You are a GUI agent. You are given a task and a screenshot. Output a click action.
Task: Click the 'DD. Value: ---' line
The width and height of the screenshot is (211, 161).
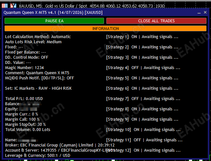pyautogui.click(x=18, y=63)
